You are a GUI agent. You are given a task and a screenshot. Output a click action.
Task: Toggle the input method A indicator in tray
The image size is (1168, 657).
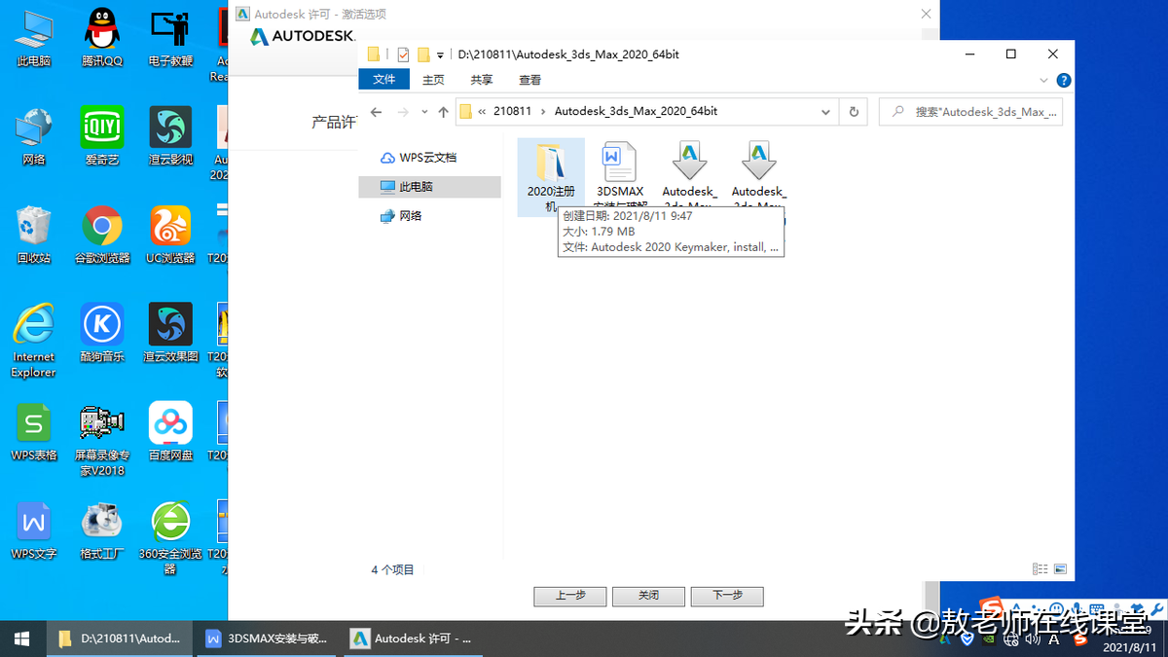click(x=1053, y=639)
